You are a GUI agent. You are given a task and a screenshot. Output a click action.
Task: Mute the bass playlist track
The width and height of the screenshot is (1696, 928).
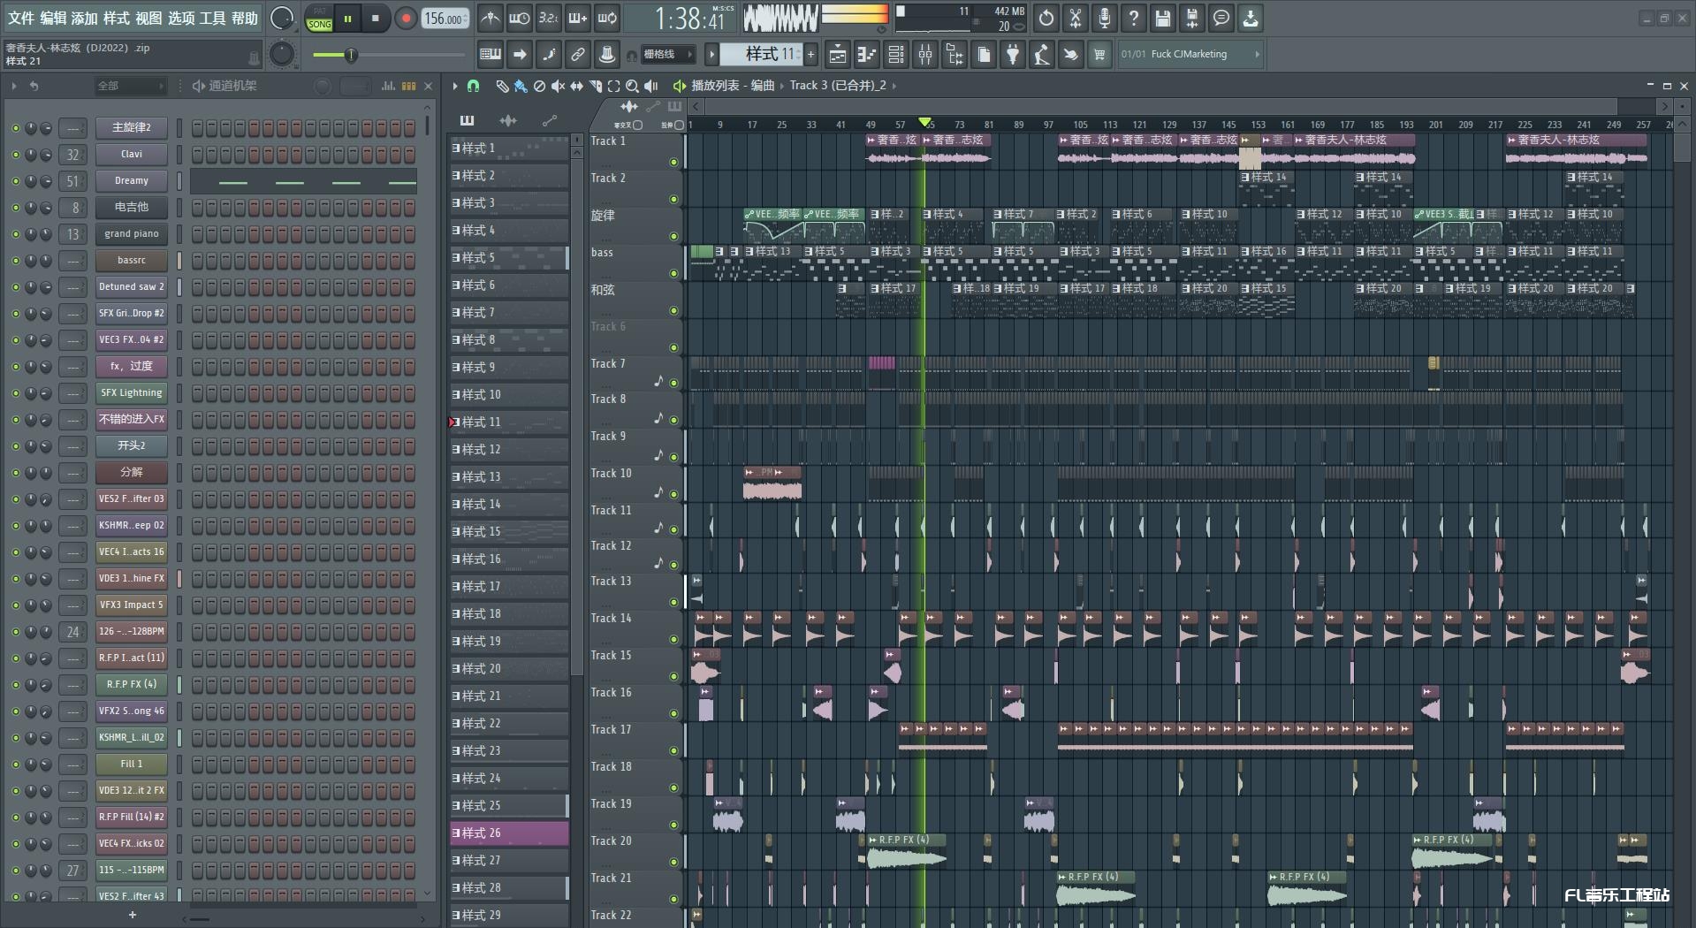click(x=673, y=274)
